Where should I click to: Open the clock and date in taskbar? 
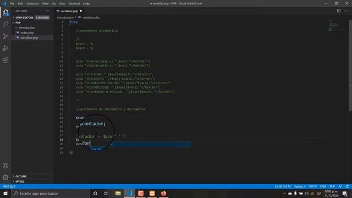coord(331,193)
